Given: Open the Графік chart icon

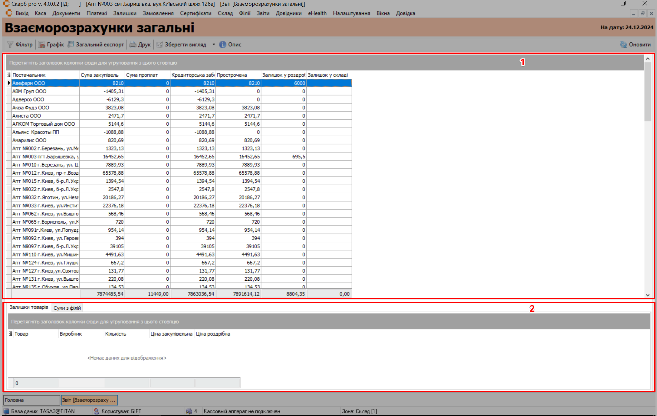Looking at the screenshot, I should pyautogui.click(x=42, y=45).
